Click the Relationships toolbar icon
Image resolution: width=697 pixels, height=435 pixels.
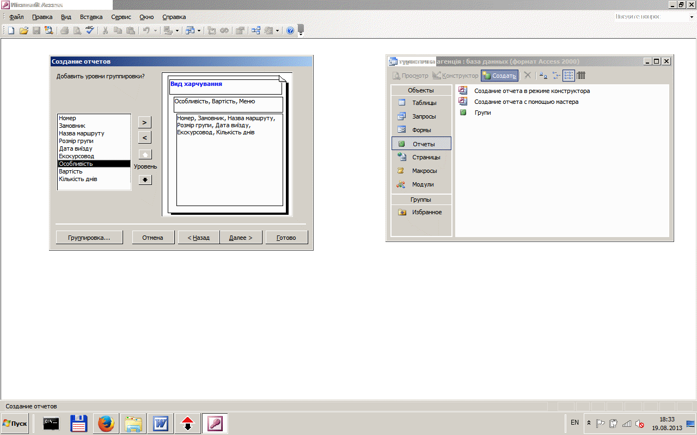(255, 31)
